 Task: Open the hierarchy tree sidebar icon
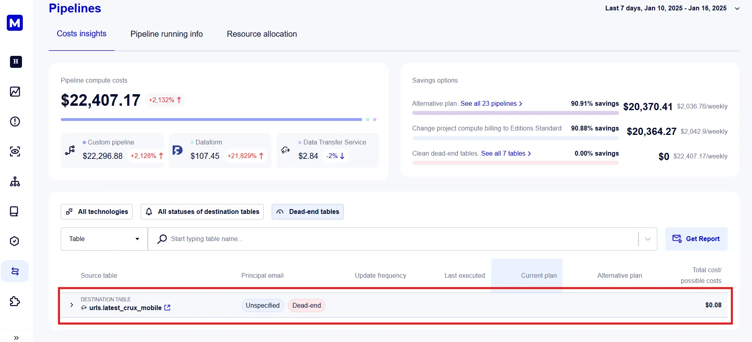pos(15,182)
